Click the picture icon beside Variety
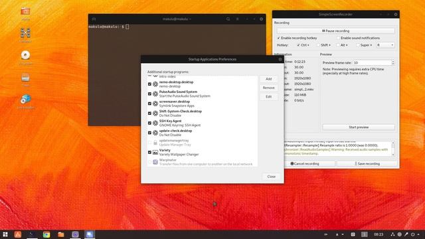This screenshot has width=425, height=239. 155,152
